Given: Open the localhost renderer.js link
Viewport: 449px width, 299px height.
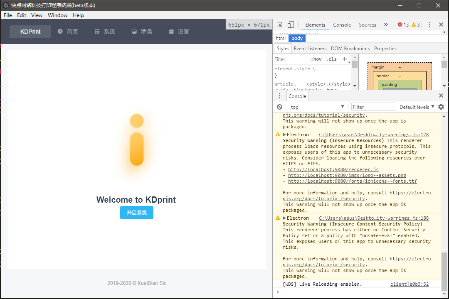Looking at the screenshot, I should pos(333,169).
